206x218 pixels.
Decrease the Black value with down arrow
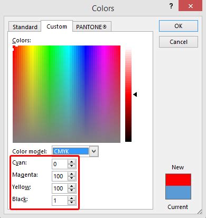pos(71,203)
